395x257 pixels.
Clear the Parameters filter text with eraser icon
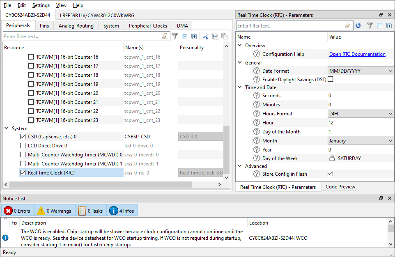(x=348, y=25)
